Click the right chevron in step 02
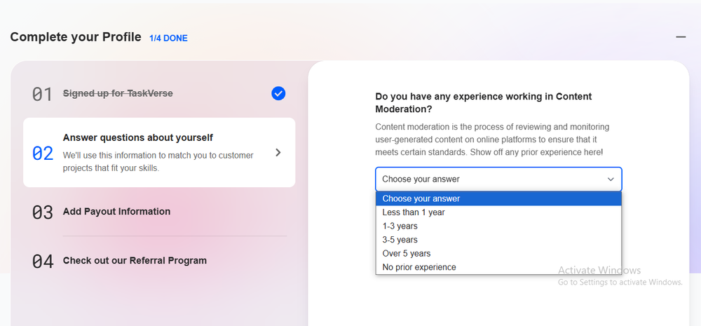This screenshot has width=701, height=326. click(x=278, y=152)
